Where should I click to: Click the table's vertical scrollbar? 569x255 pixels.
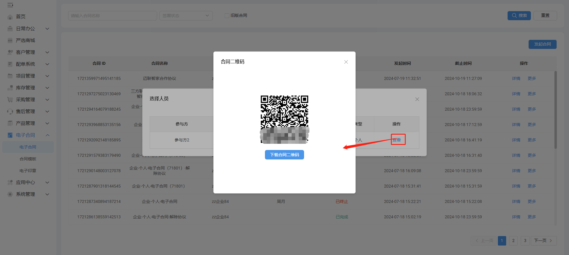(555, 110)
